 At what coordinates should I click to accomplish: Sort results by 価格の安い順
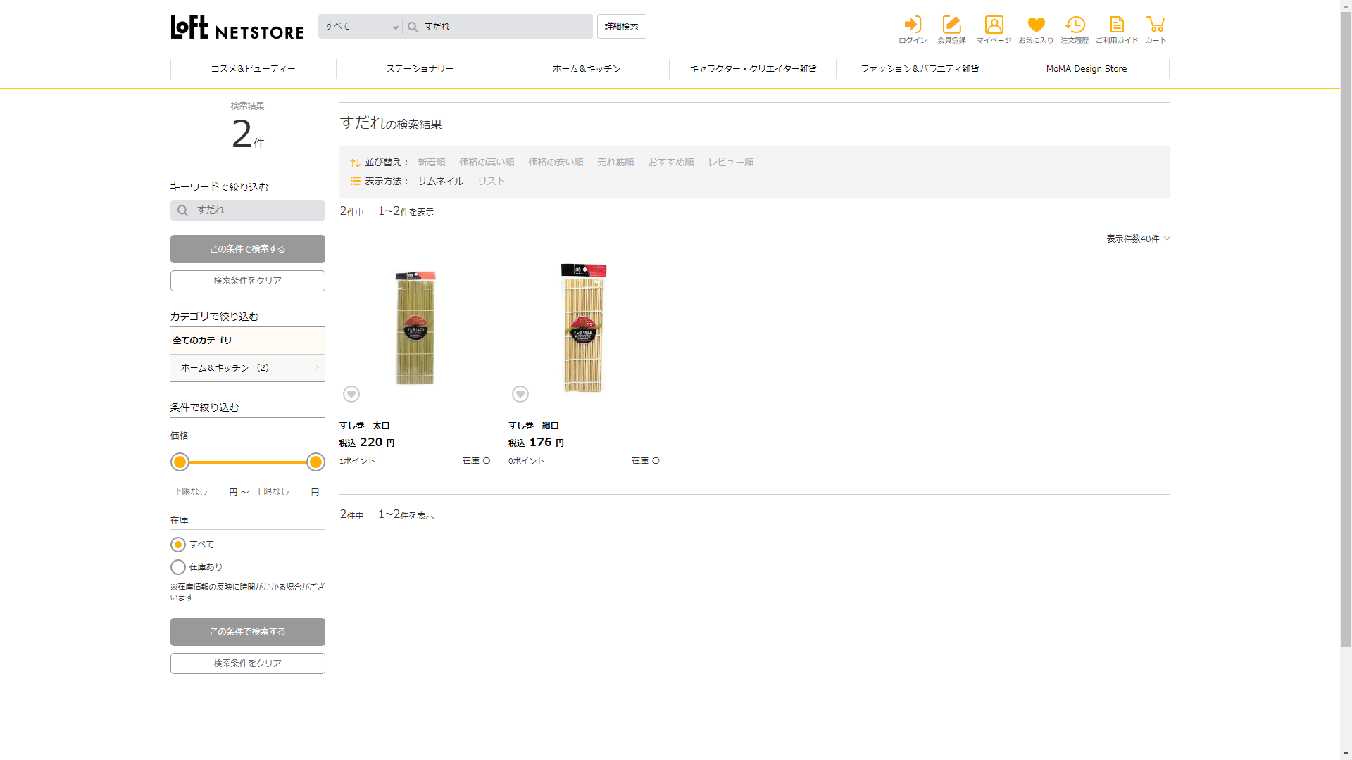coord(556,163)
